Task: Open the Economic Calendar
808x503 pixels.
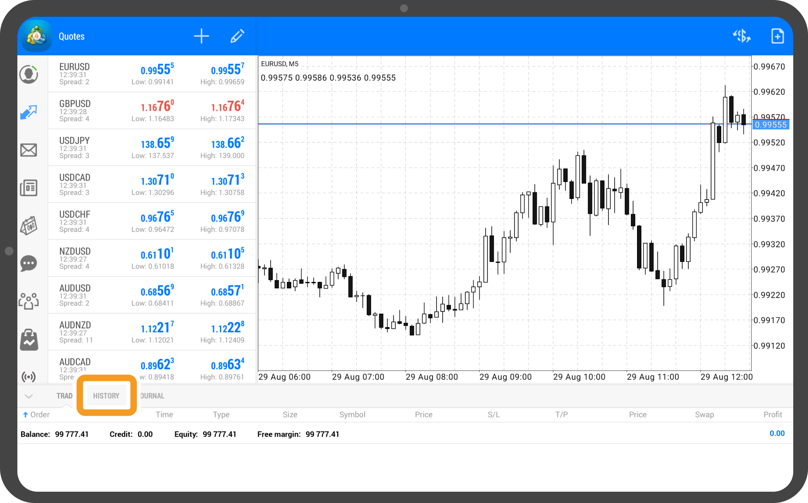Action: coord(29,225)
